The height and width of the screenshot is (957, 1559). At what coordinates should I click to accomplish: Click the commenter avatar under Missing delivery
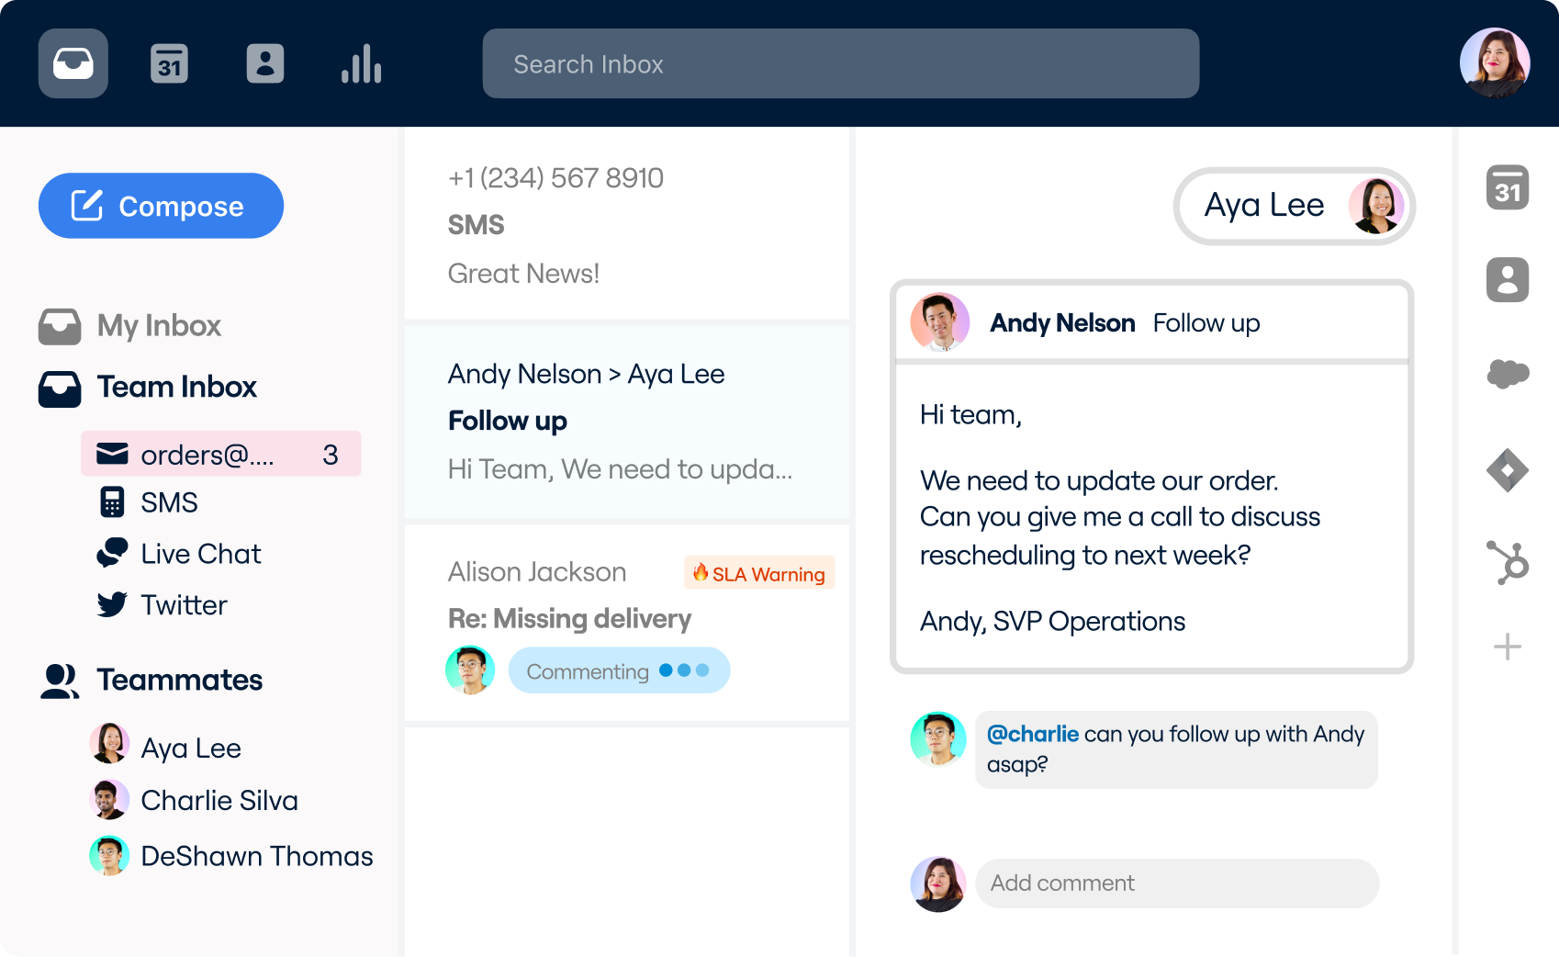(x=470, y=670)
